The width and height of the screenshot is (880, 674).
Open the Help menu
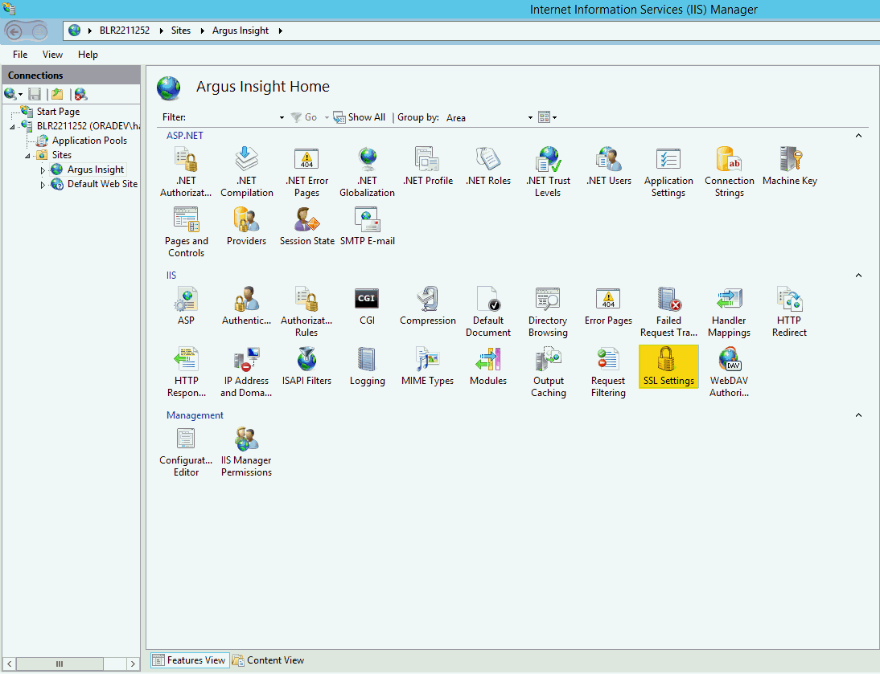coord(88,55)
